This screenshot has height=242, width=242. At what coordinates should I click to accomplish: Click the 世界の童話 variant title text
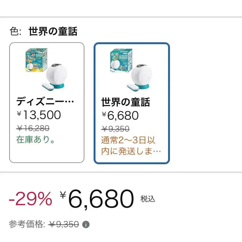[125, 102]
